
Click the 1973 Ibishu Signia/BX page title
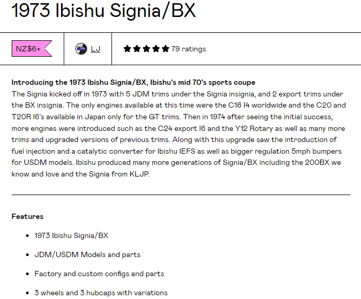pos(104,11)
